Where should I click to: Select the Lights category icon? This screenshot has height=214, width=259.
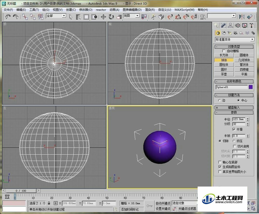coord(229,33)
